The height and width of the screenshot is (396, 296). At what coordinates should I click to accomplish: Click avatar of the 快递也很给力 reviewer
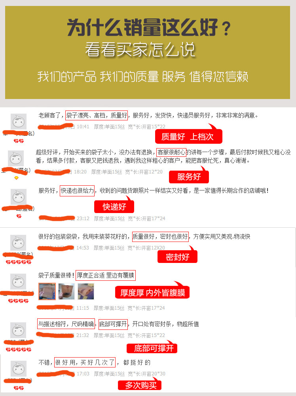[x=19, y=197]
